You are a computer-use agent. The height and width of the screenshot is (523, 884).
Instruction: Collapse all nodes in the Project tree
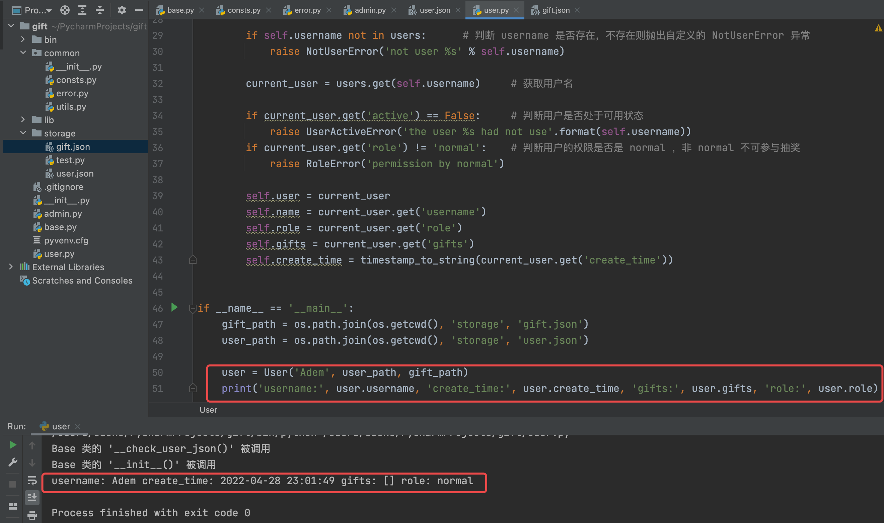pos(100,10)
